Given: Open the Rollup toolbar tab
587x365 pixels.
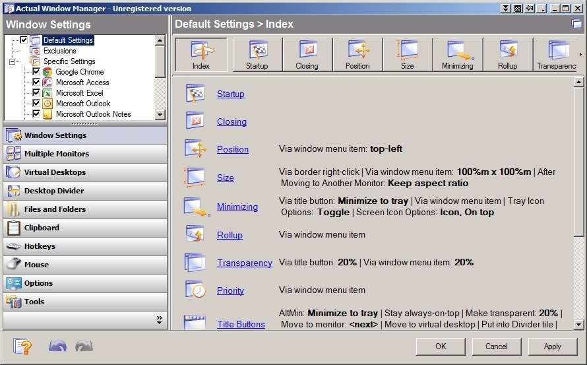Looking at the screenshot, I should coord(508,55).
